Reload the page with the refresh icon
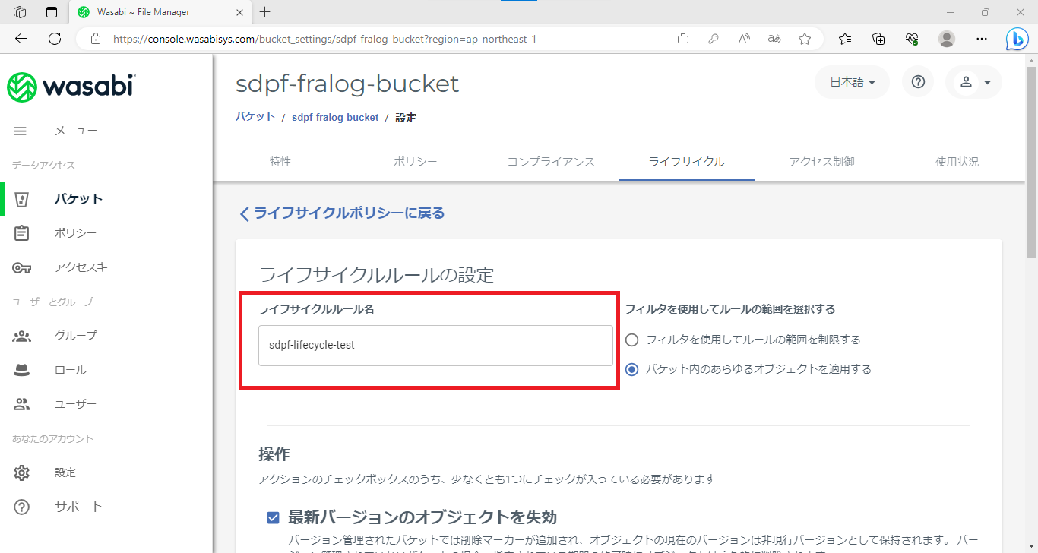Image resolution: width=1038 pixels, height=553 pixels. (x=55, y=39)
